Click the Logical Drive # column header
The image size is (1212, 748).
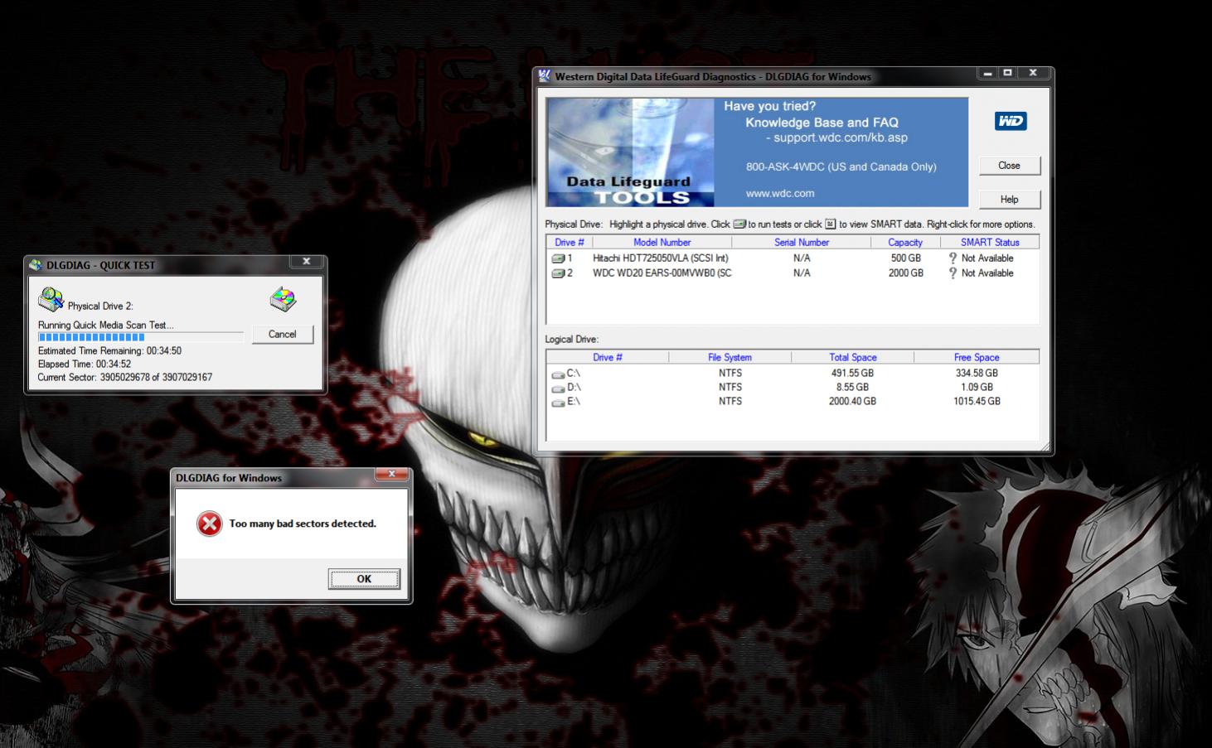pyautogui.click(x=608, y=358)
